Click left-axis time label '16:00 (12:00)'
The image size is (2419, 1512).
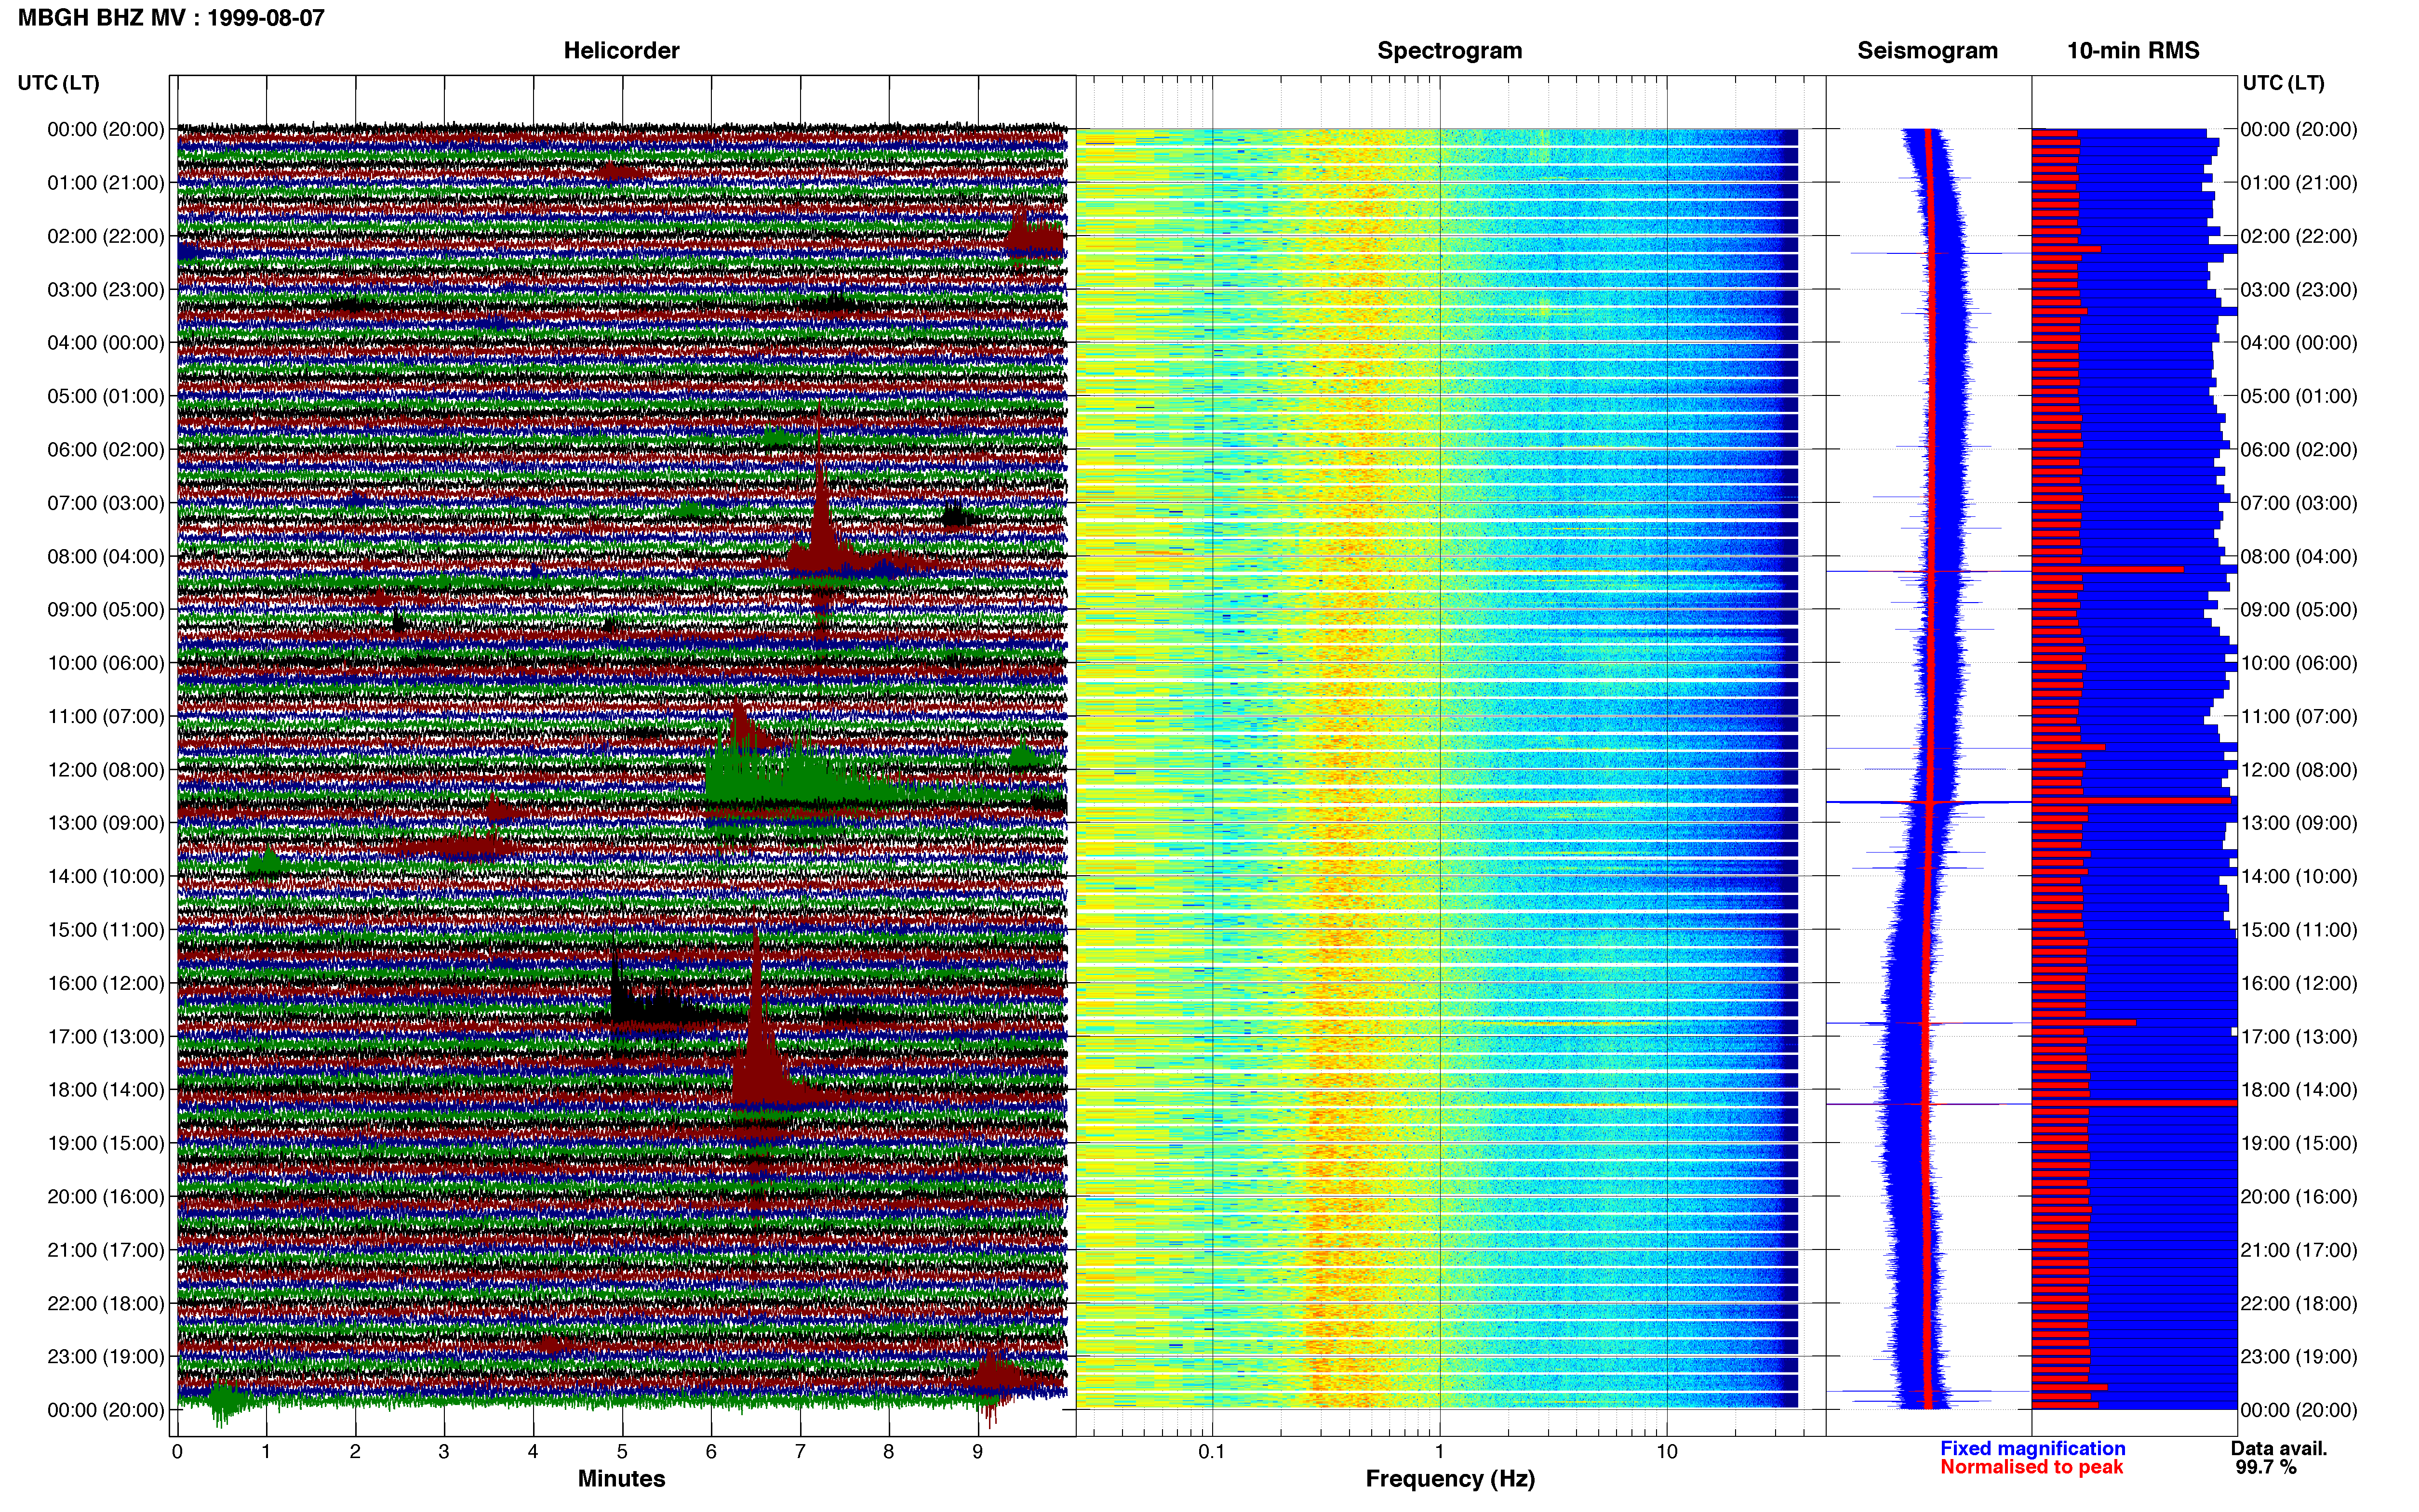pyautogui.click(x=106, y=984)
